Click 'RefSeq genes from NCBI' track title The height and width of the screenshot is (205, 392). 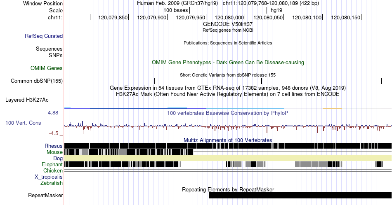[228, 30]
